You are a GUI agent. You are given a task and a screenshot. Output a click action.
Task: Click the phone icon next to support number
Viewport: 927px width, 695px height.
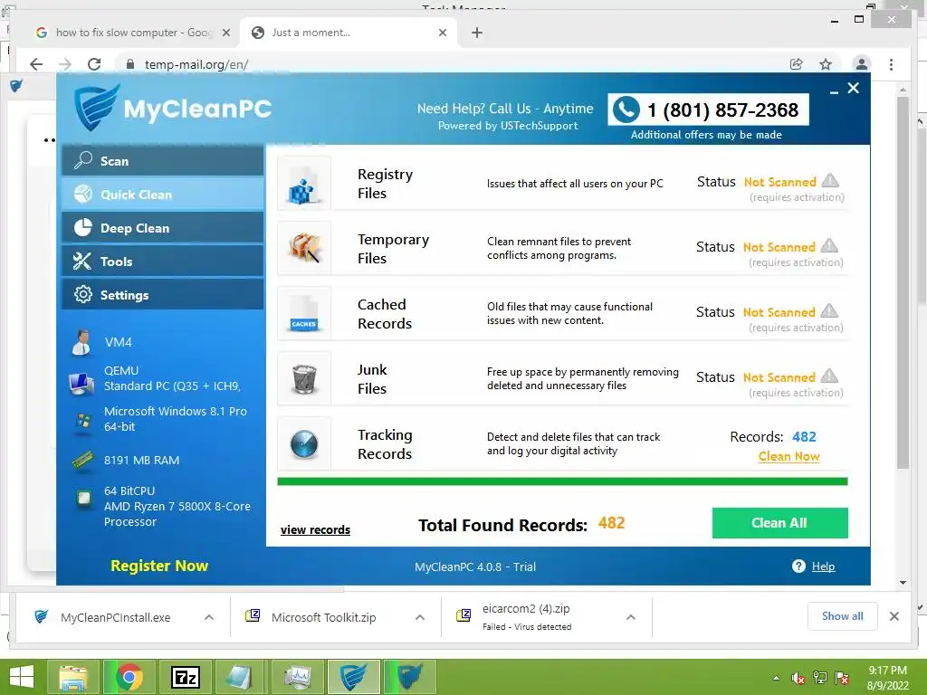(626, 109)
